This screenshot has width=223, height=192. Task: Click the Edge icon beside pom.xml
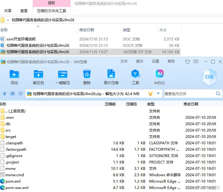pyautogui.click(x=2, y=181)
